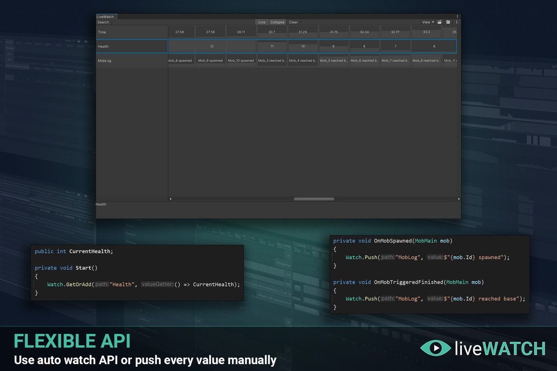
Task: Toggle the Collapse button
Action: coord(278,22)
